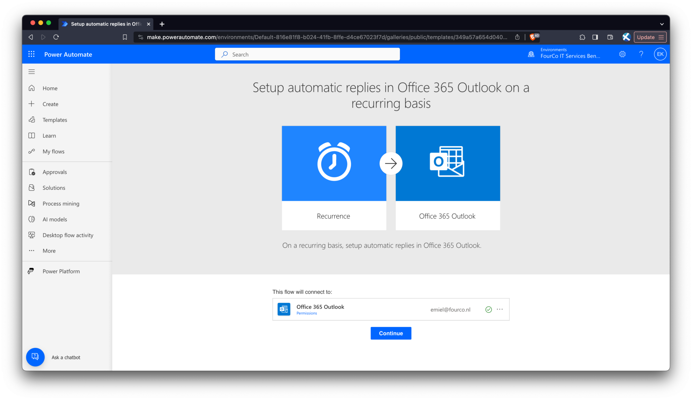The height and width of the screenshot is (400, 692).
Task: Select Templates in the left menu
Action: [x=55, y=119]
